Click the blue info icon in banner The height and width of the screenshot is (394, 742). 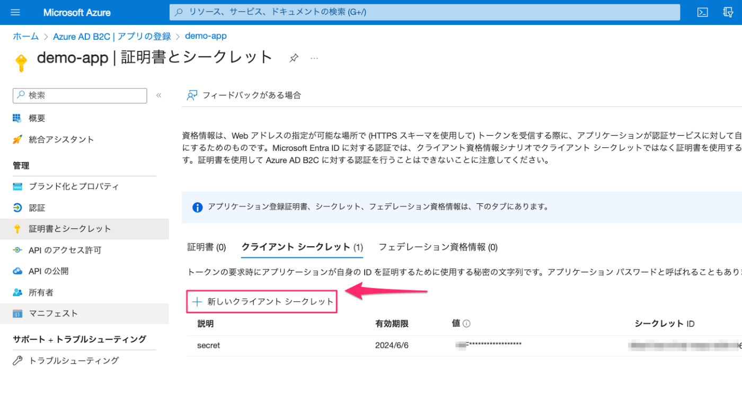click(x=198, y=207)
